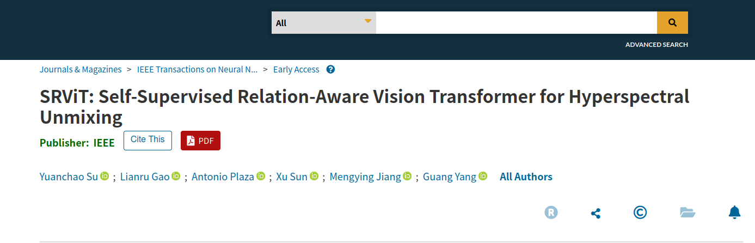Show All Authors list

(x=526, y=177)
